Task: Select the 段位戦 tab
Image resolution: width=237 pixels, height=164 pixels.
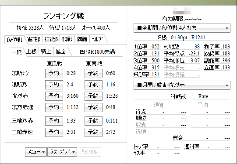Action: [15, 40]
